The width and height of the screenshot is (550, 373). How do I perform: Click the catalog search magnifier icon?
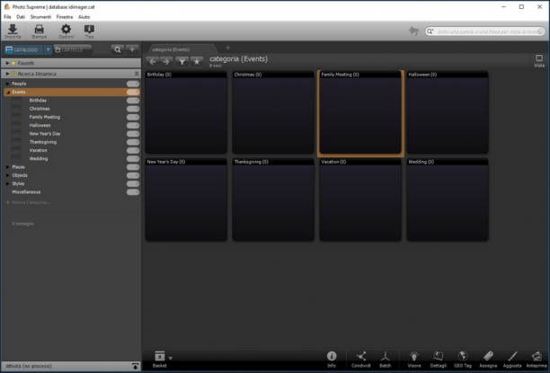tap(118, 49)
